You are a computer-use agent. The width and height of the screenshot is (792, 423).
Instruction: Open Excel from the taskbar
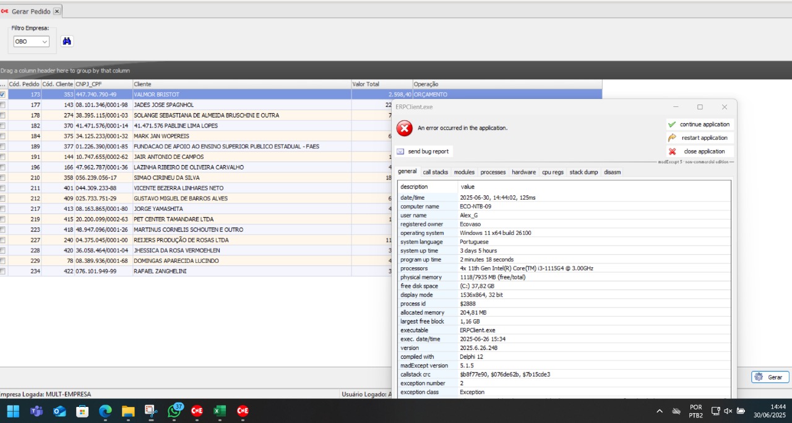pos(220,411)
